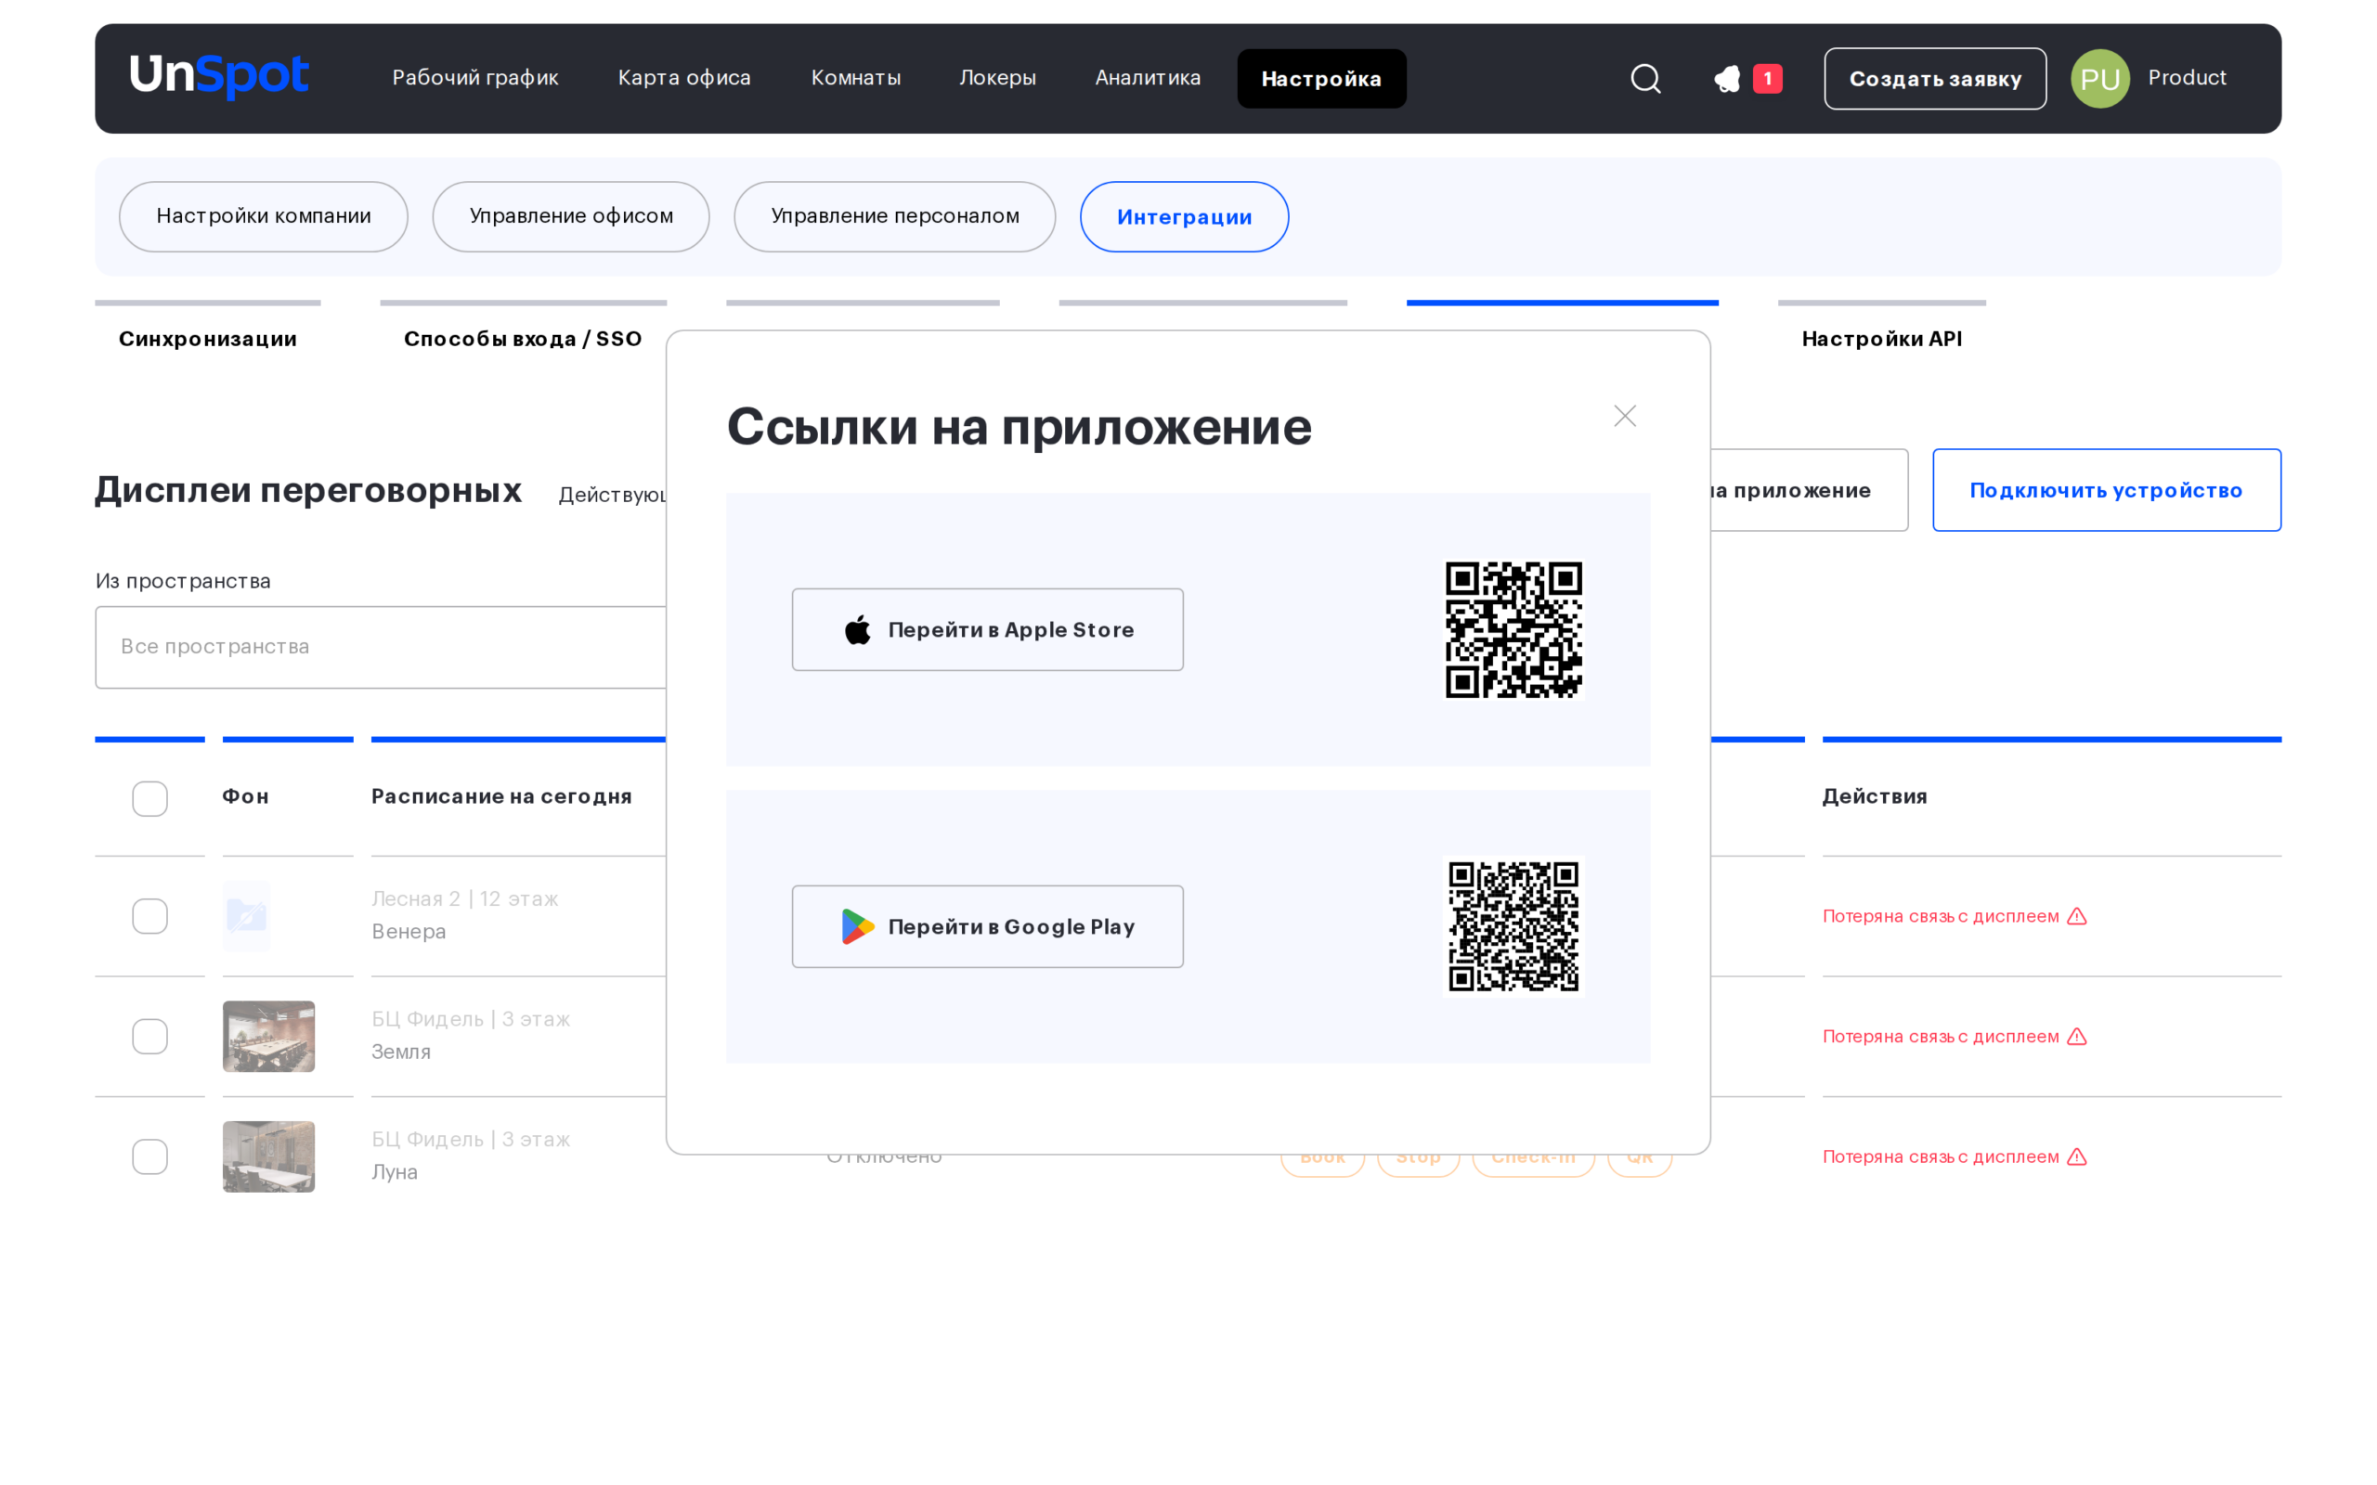This screenshot has width=2377, height=1485.
Task: Open Локеры menu item
Action: [998, 78]
